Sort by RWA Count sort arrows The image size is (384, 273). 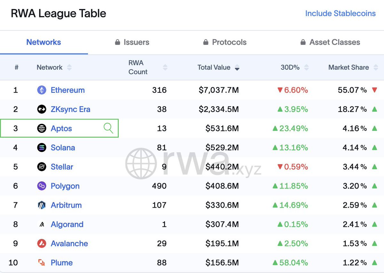click(x=165, y=68)
